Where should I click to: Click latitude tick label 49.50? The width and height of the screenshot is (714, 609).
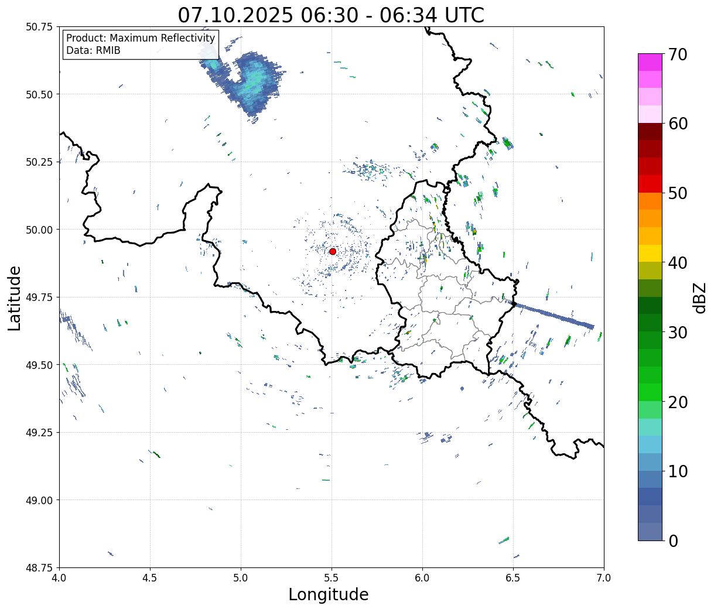(x=39, y=365)
